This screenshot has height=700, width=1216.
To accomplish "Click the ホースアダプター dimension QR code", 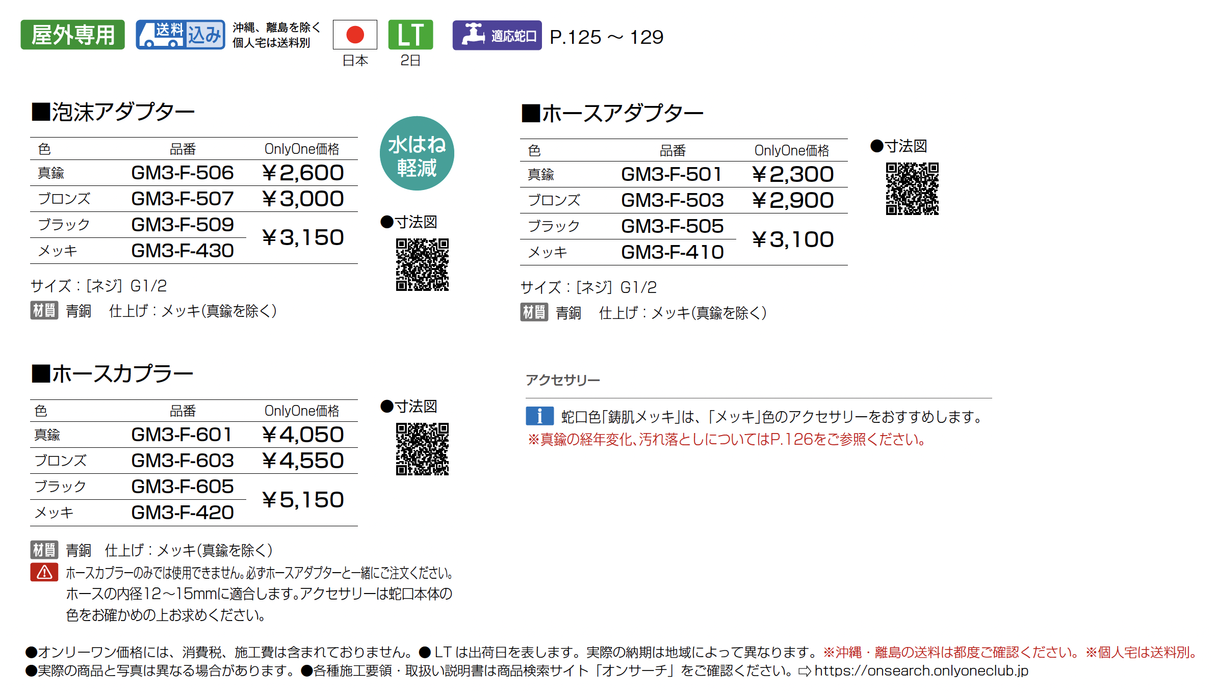I will tap(912, 189).
